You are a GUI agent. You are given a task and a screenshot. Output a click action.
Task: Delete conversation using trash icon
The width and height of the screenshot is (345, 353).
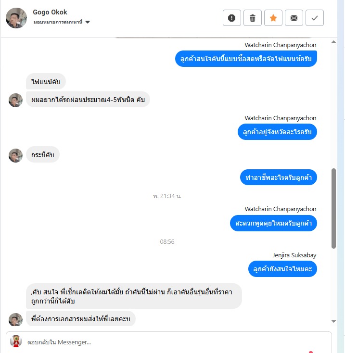point(253,18)
